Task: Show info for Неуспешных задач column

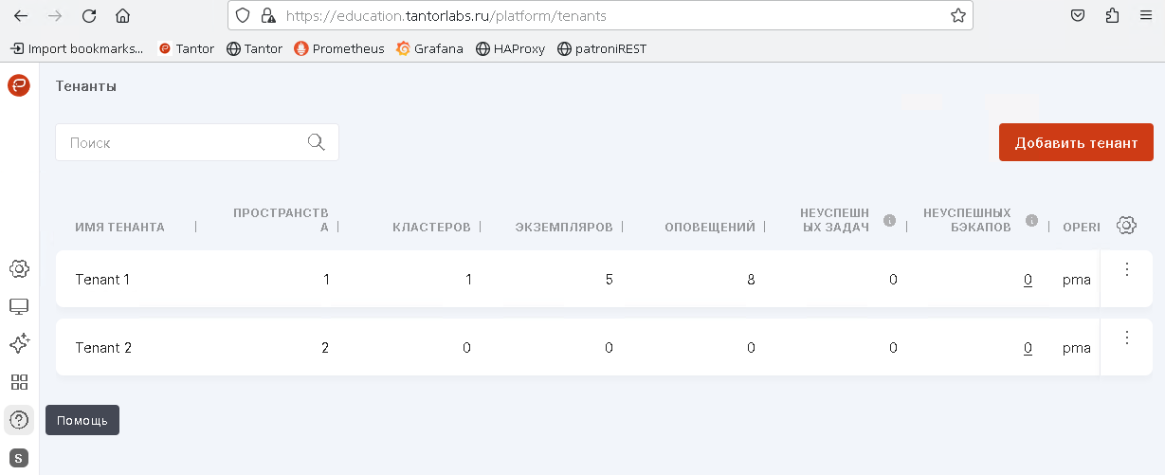Action: [890, 220]
